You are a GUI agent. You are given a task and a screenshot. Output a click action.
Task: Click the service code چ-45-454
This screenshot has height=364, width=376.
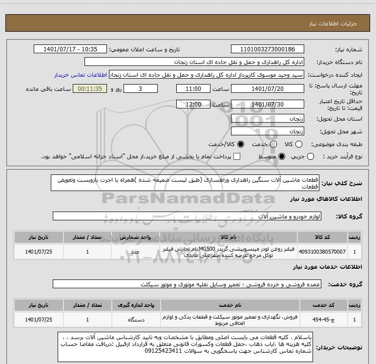pyautogui.click(x=323, y=320)
